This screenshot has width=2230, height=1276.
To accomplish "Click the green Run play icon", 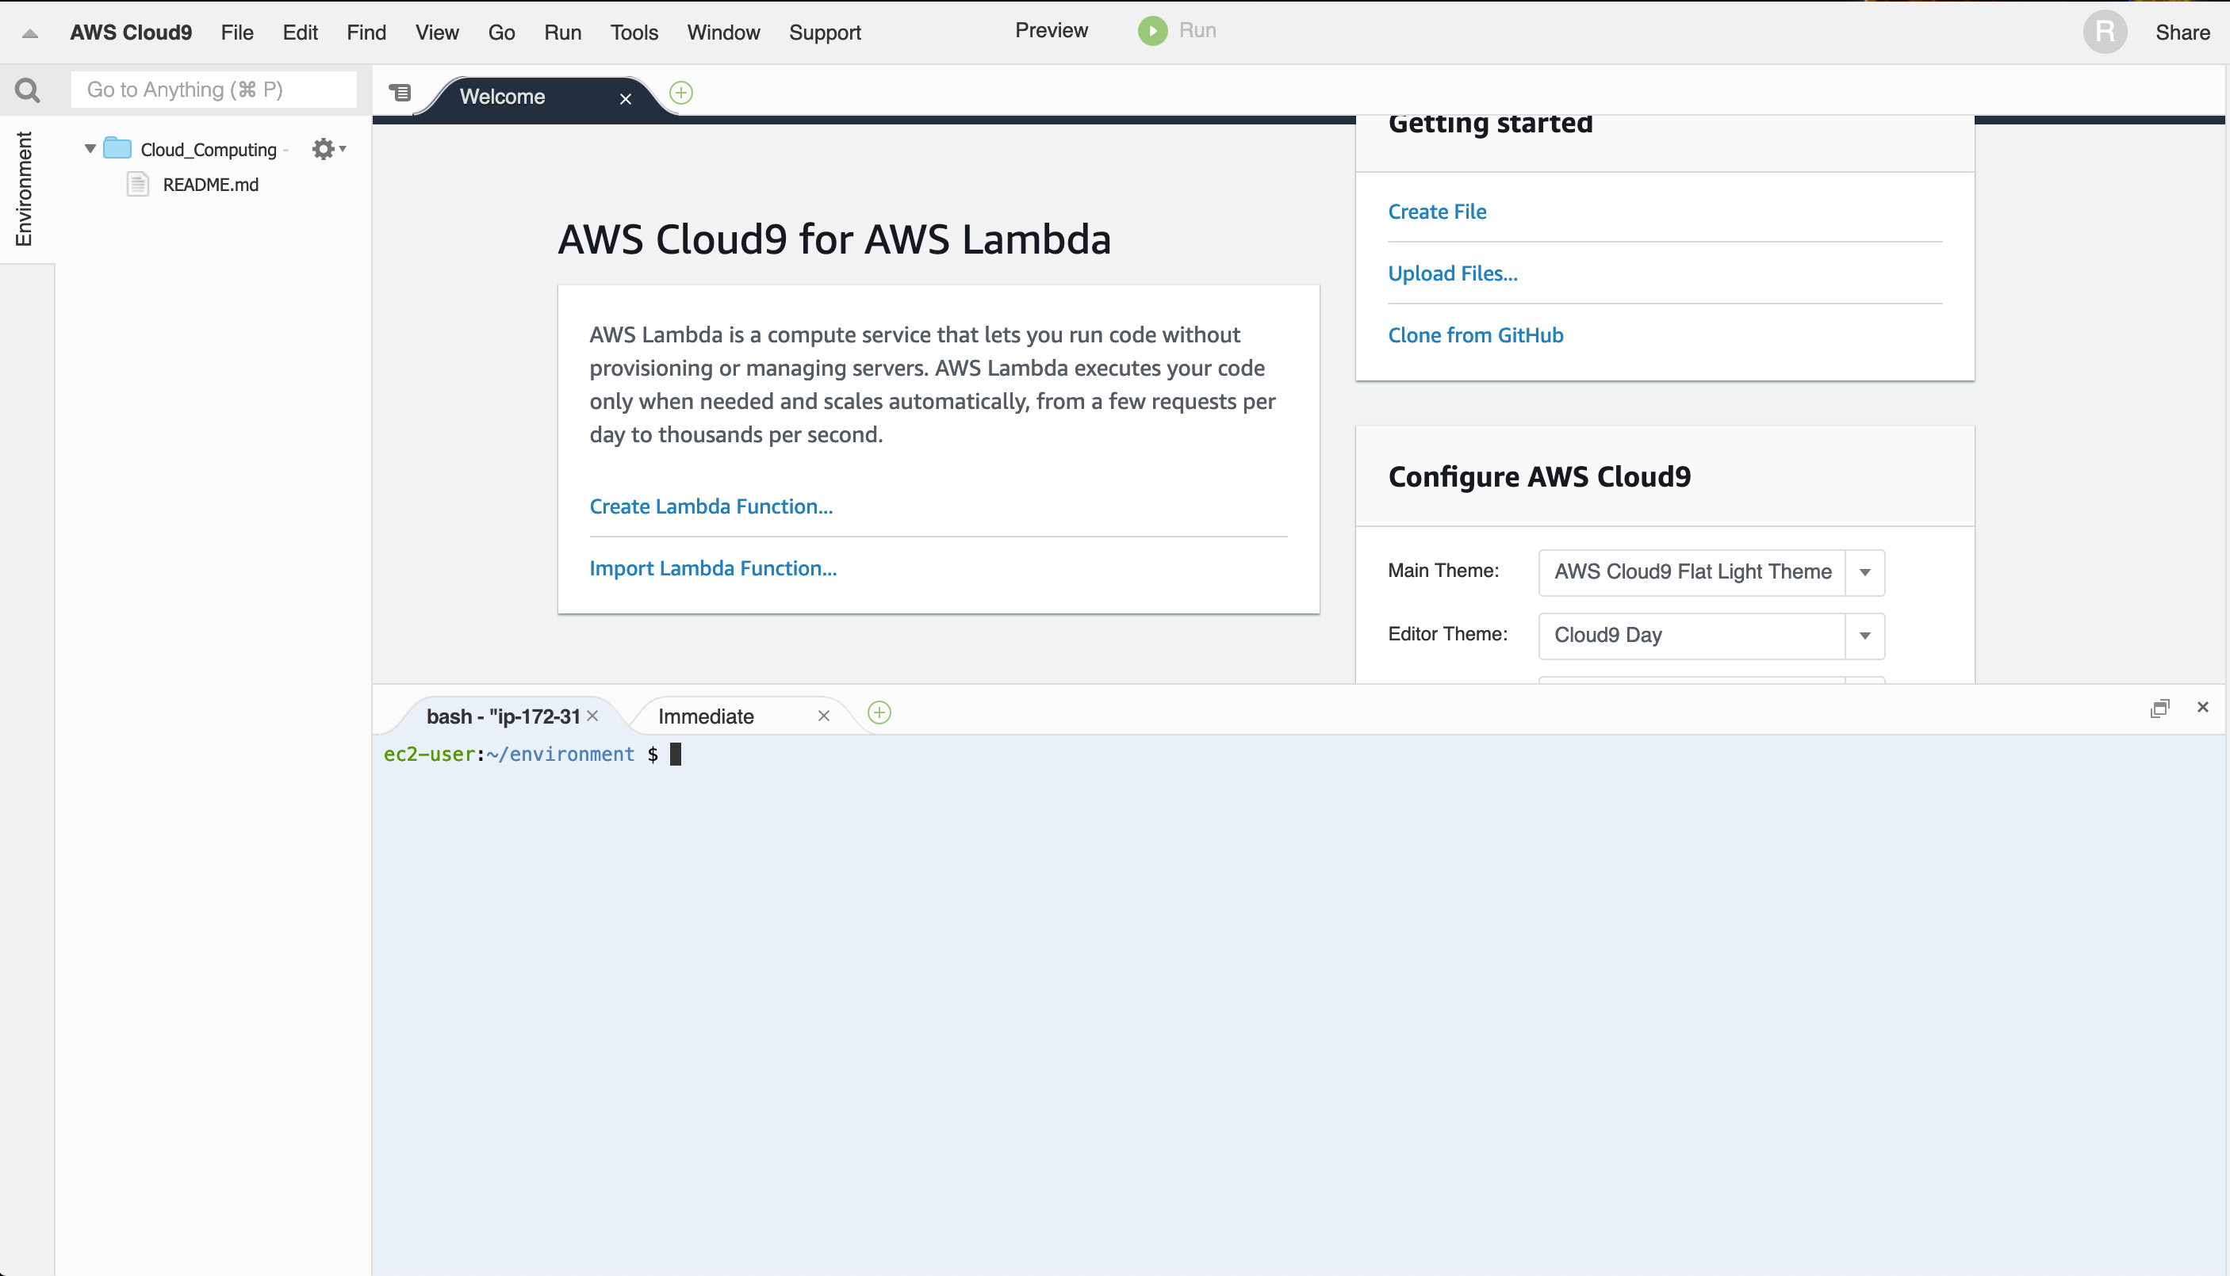I will coord(1152,31).
